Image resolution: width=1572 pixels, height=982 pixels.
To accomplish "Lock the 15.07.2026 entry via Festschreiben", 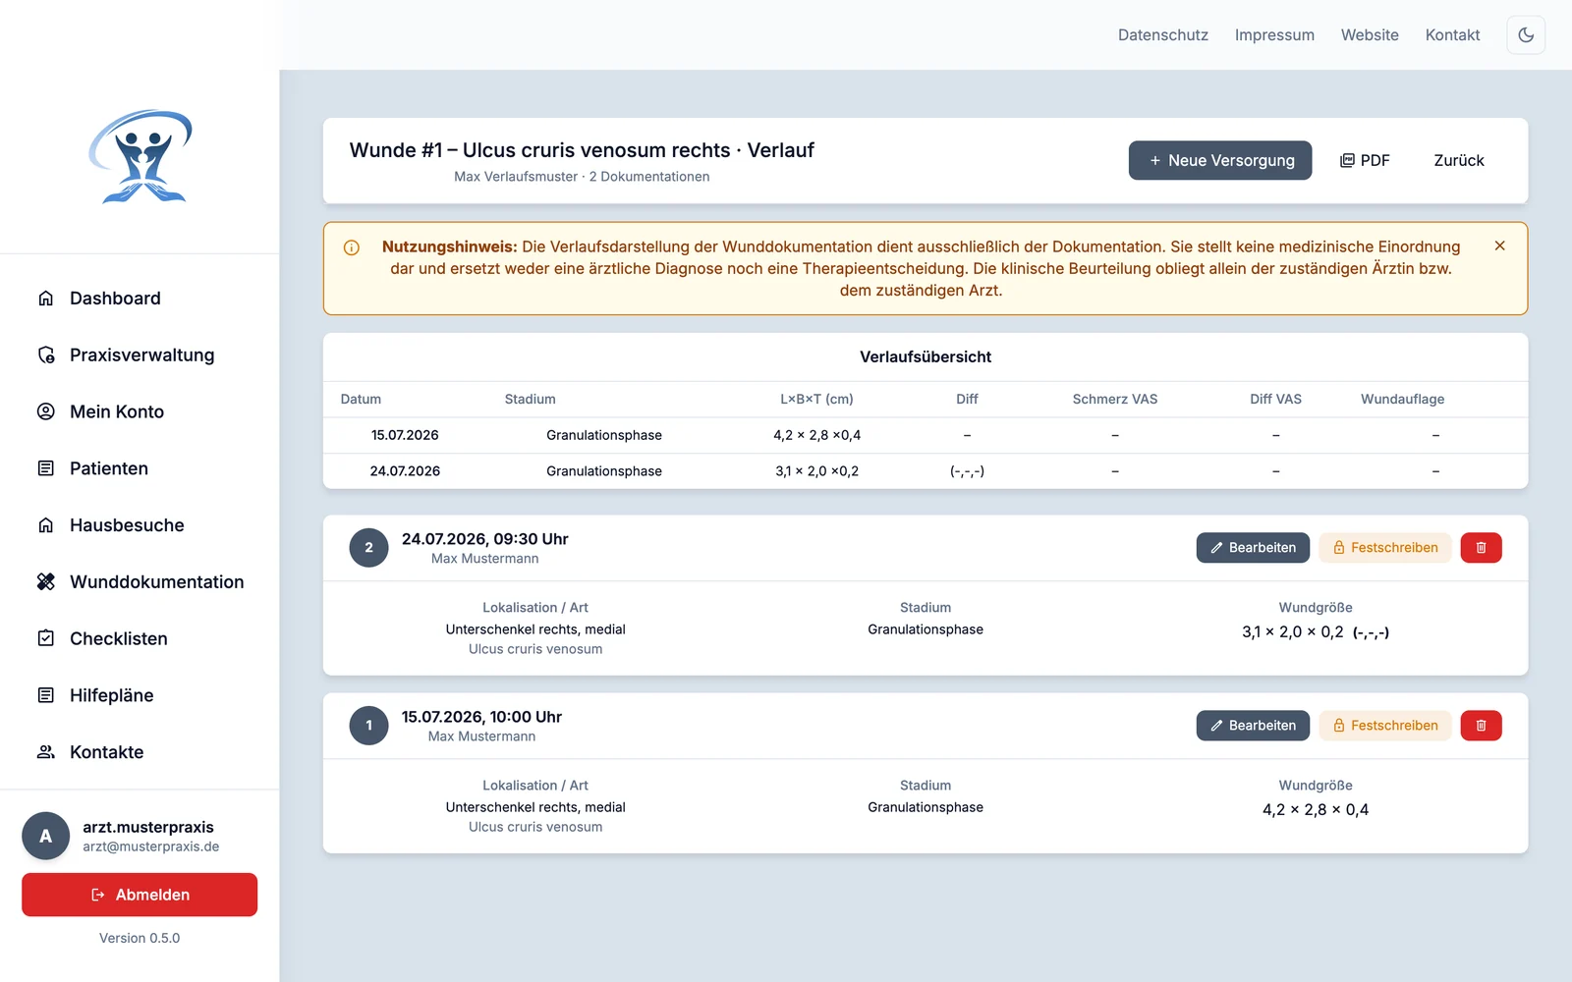I will [x=1385, y=726].
